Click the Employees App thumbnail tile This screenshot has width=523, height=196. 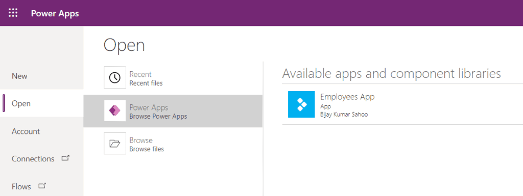(x=301, y=104)
